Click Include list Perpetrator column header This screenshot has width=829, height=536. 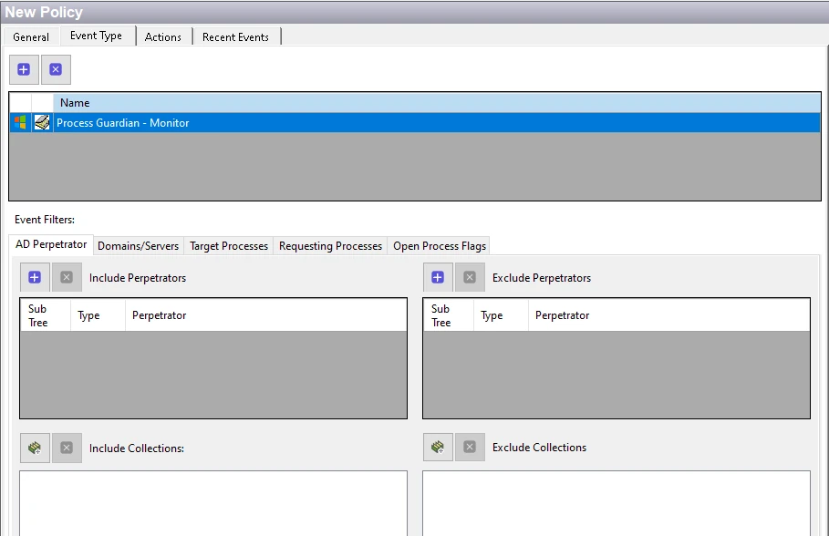click(266, 315)
